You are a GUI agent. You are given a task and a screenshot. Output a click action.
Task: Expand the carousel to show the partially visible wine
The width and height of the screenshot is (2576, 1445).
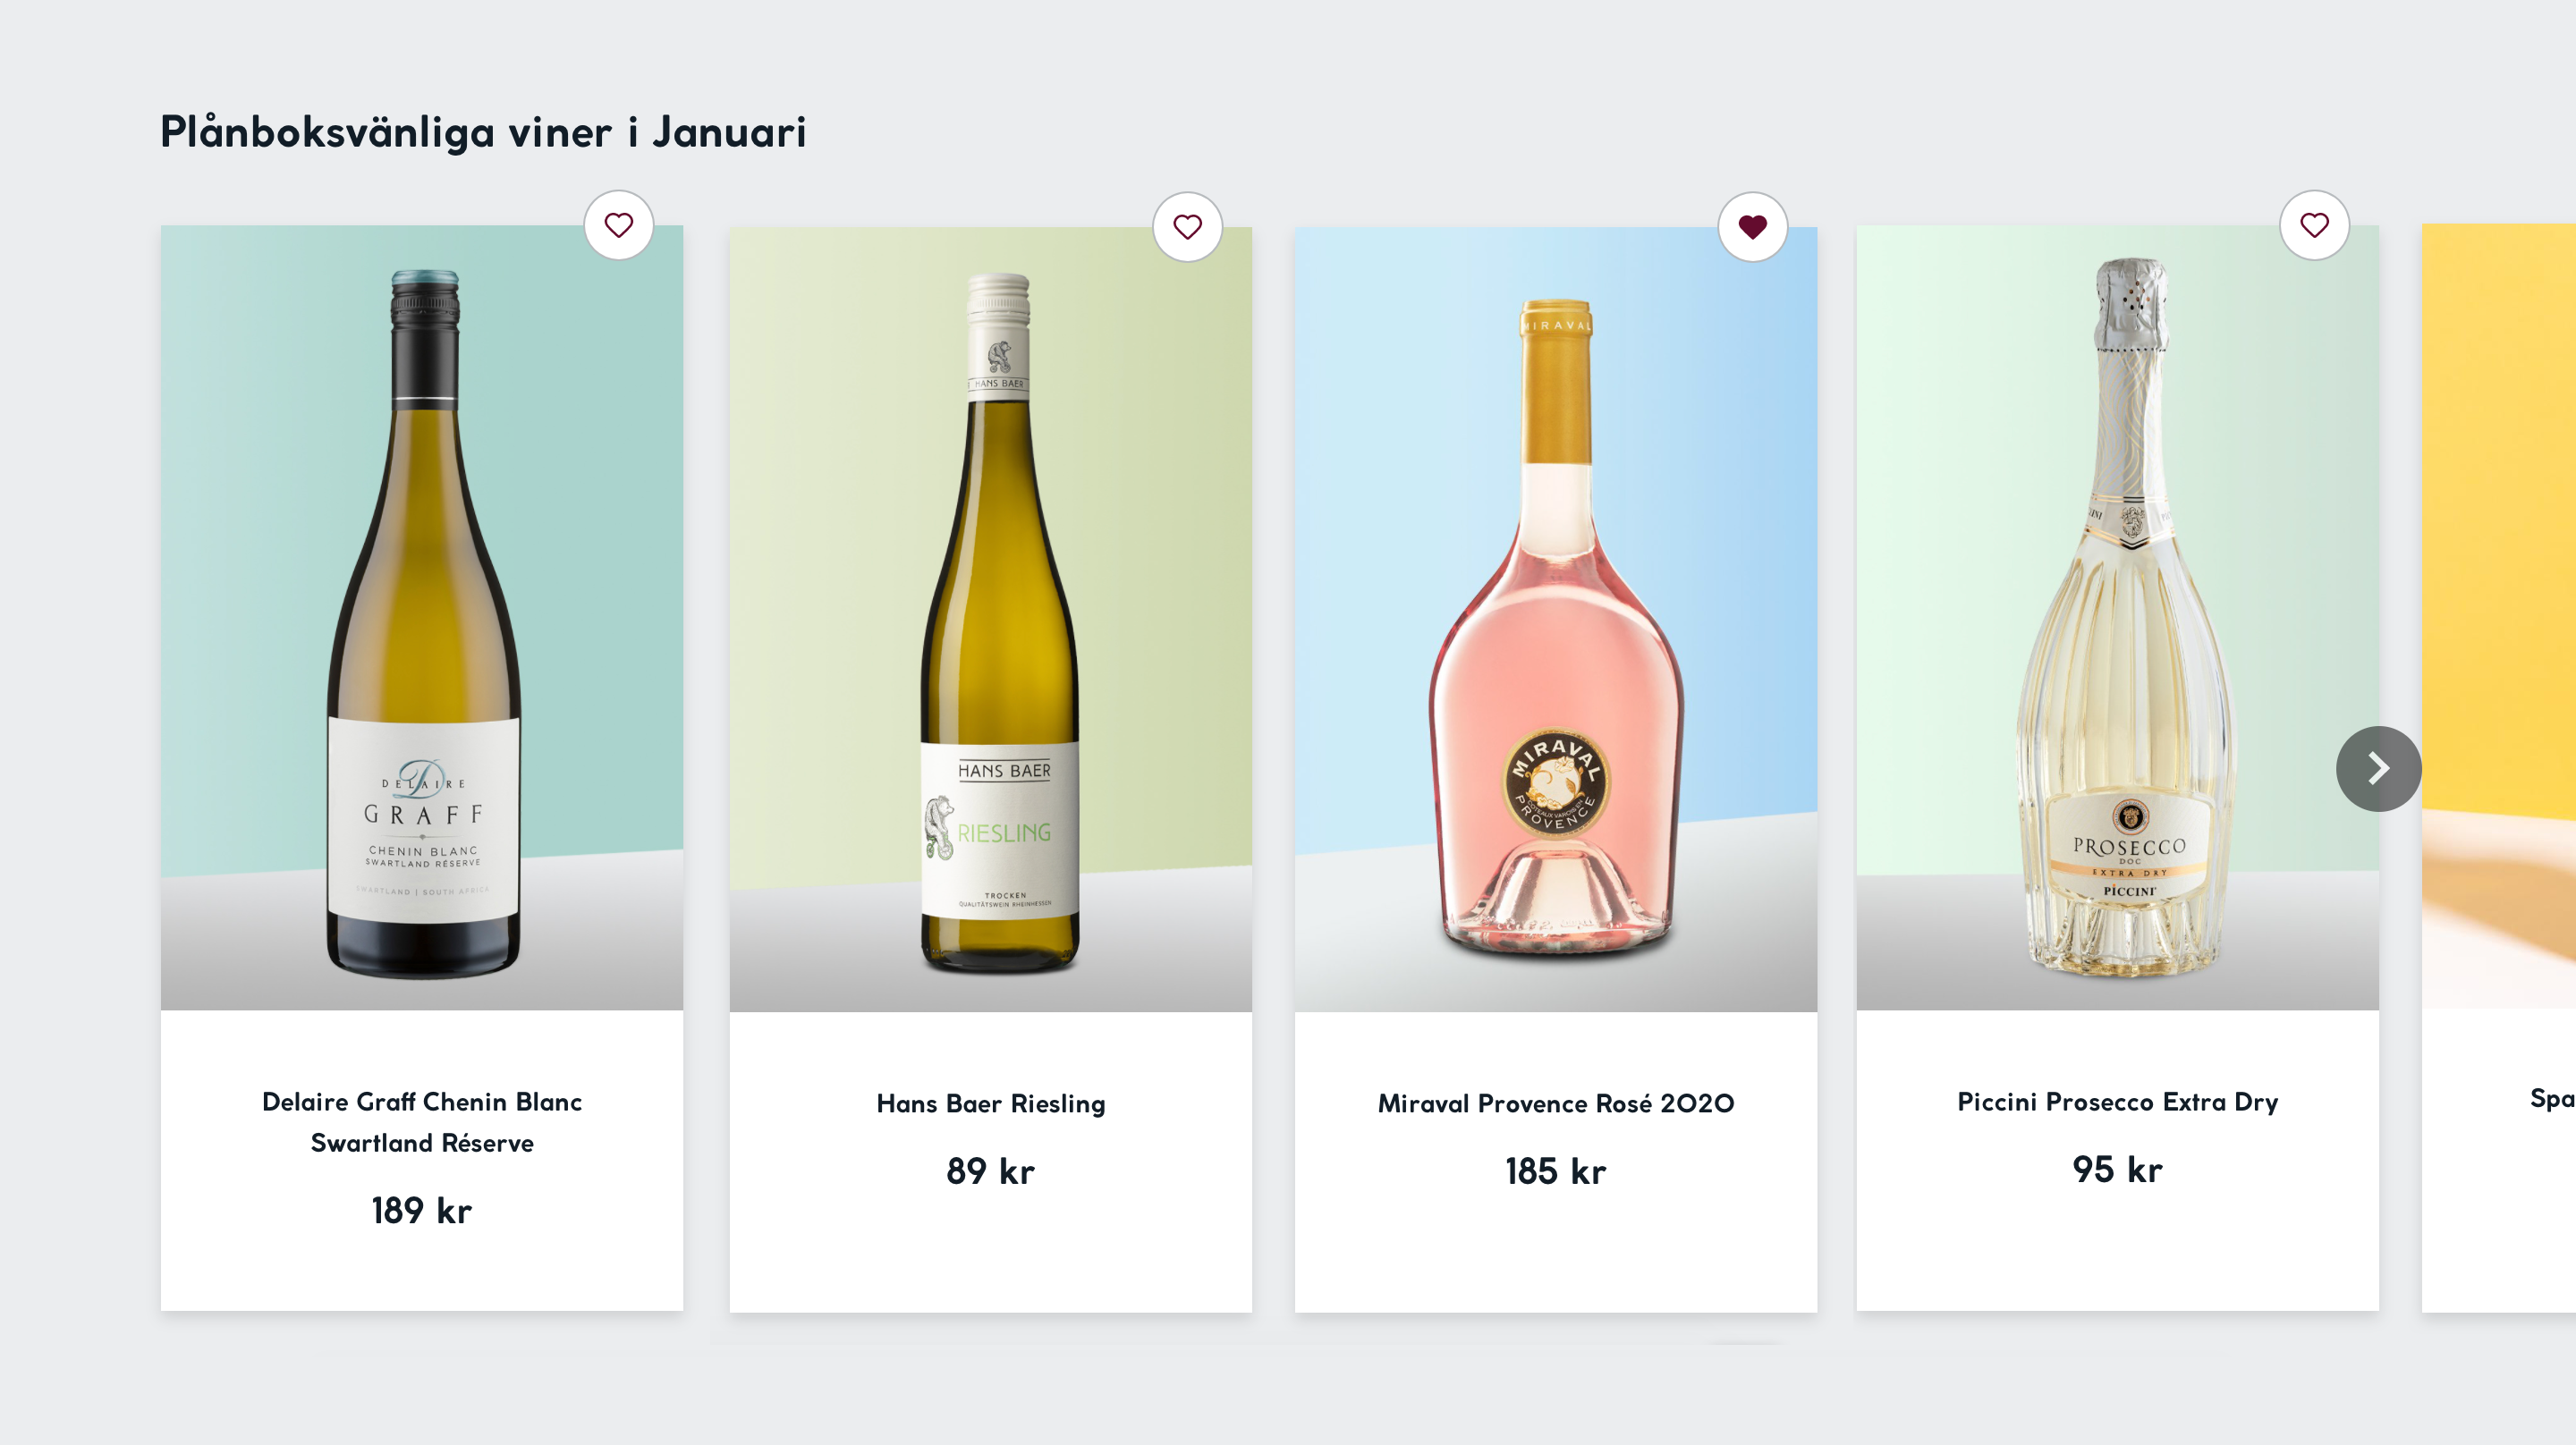(2378, 768)
